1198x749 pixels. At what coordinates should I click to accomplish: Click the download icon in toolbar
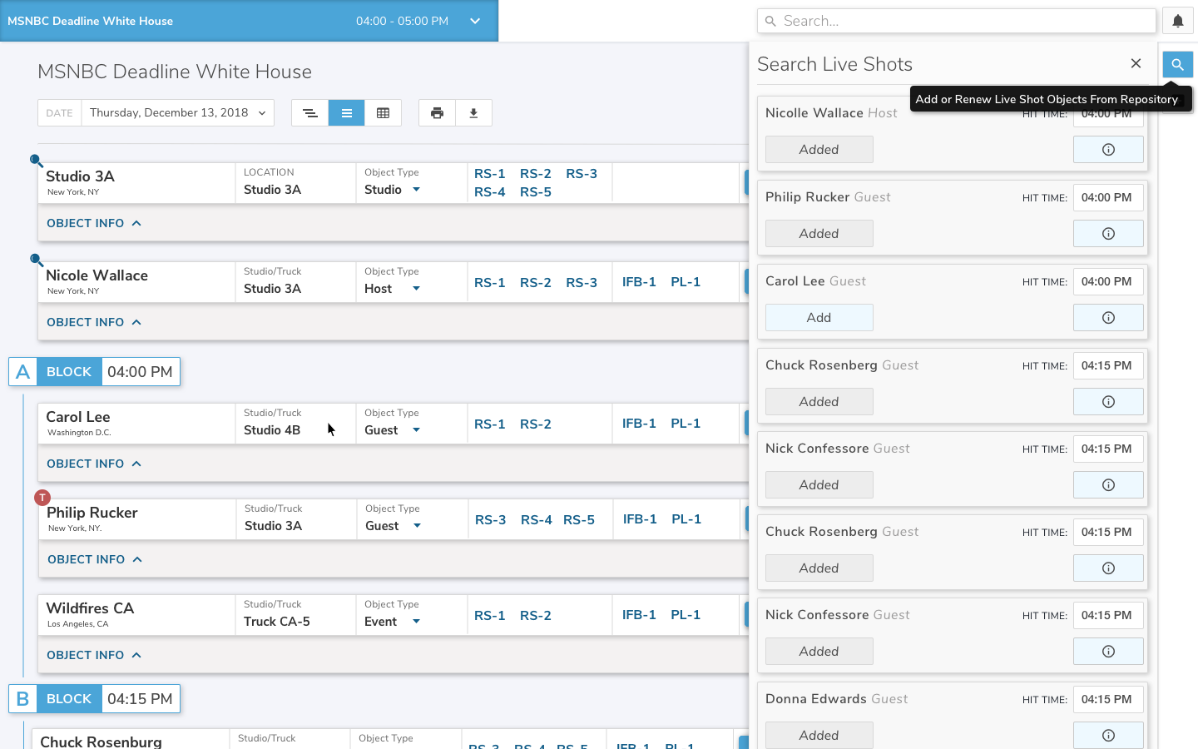pos(473,113)
